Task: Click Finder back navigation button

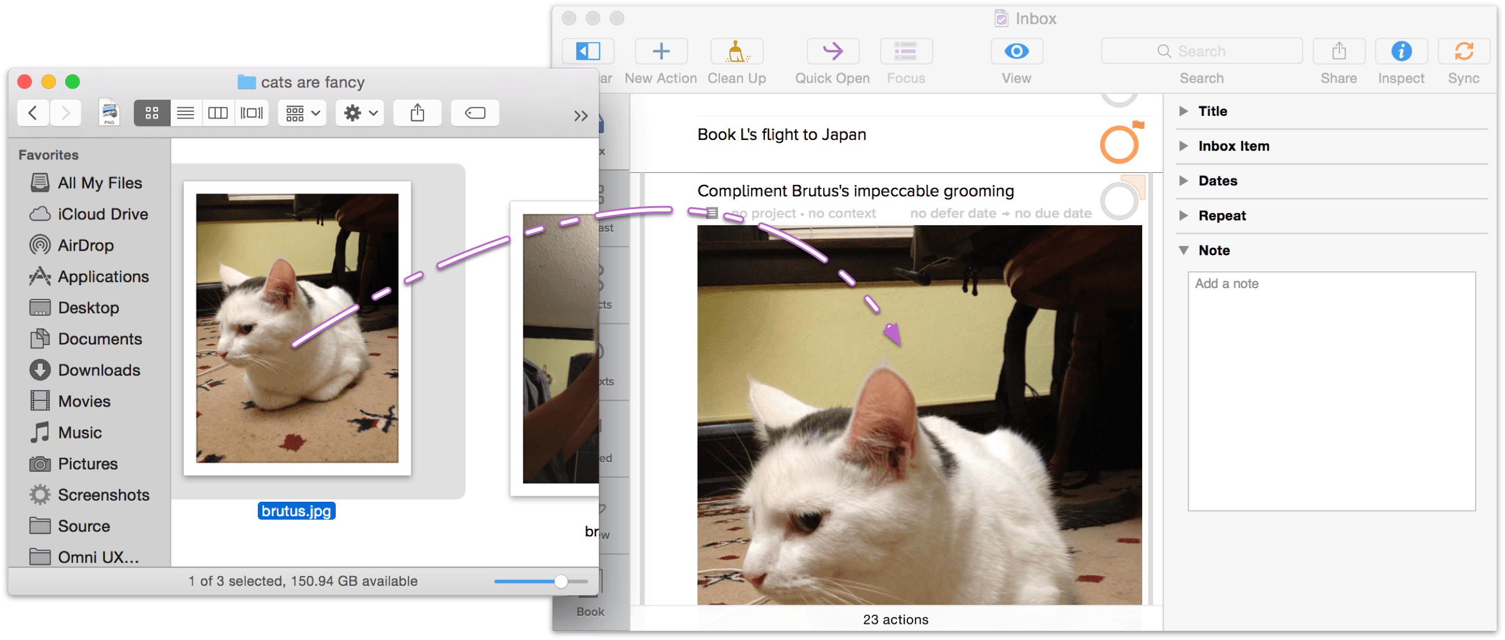Action: pos(33,113)
